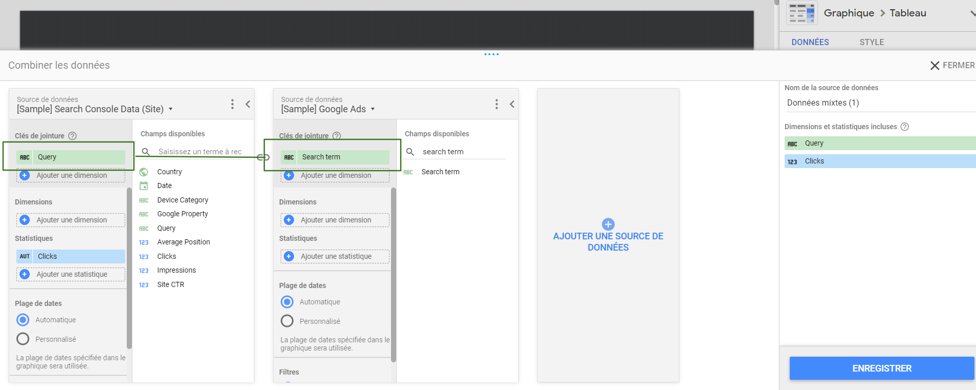Add another data source
Screen dimensions: 976x390
(608, 235)
